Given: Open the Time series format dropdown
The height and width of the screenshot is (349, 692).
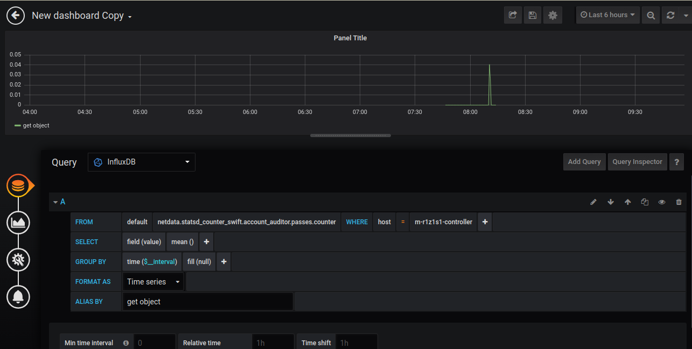Looking at the screenshot, I should click(x=153, y=282).
